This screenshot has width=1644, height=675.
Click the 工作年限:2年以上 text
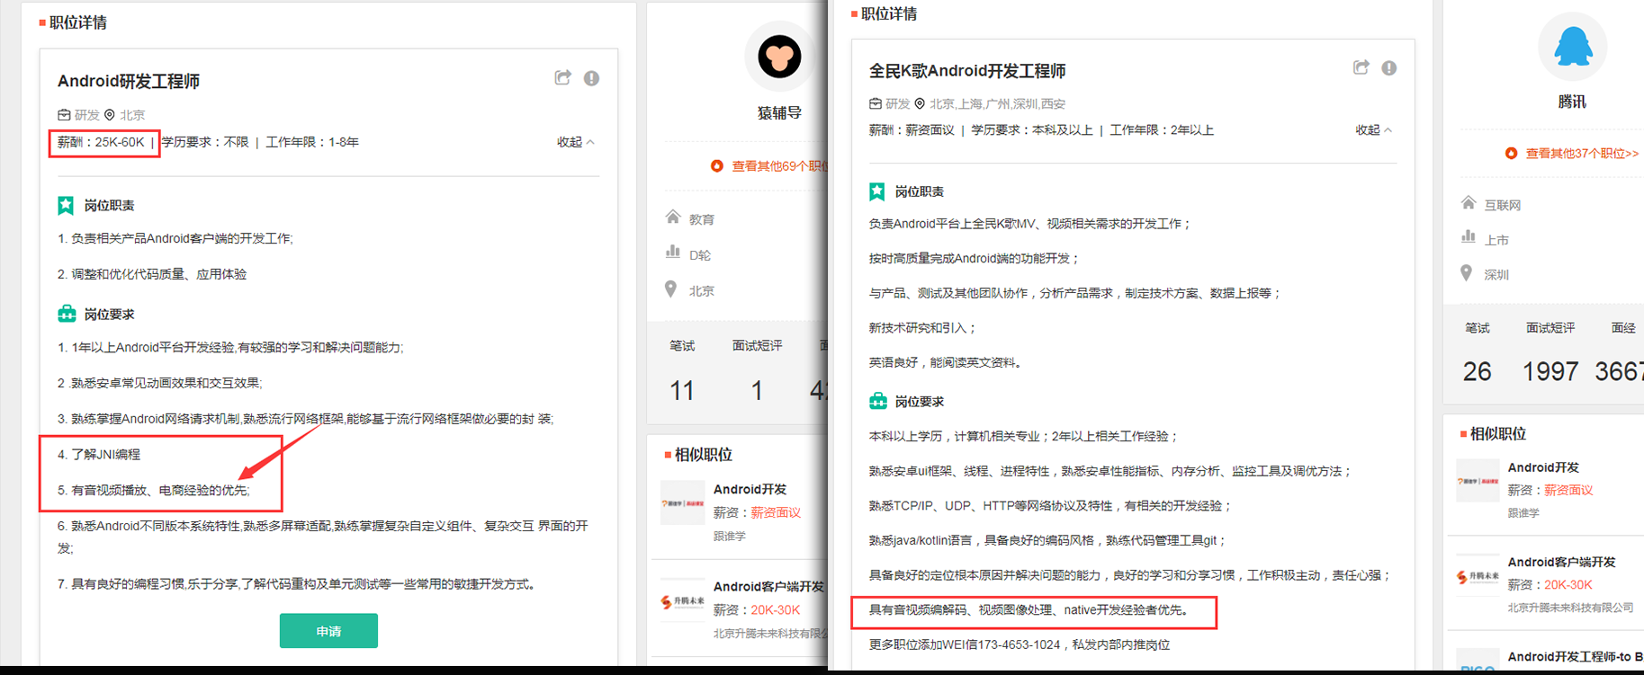point(1162,130)
